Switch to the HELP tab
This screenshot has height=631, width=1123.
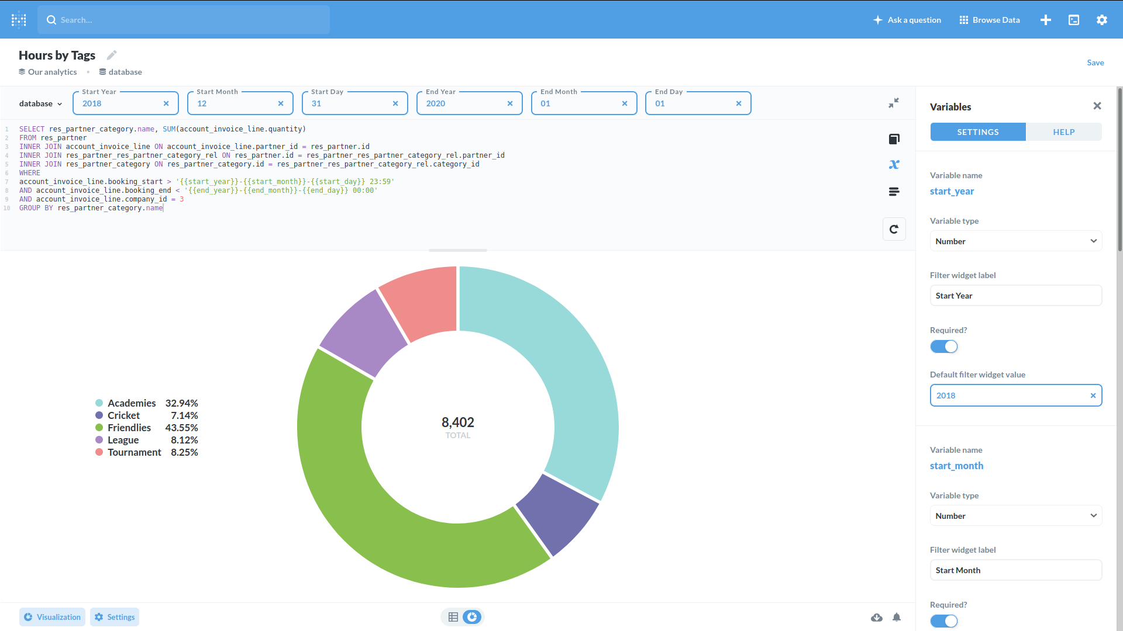coord(1063,132)
